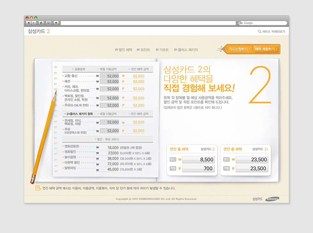The height and width of the screenshot is (233, 313).
Task: Click the magnifier icon beside 서비스 자세히보기
Action: click(259, 31)
